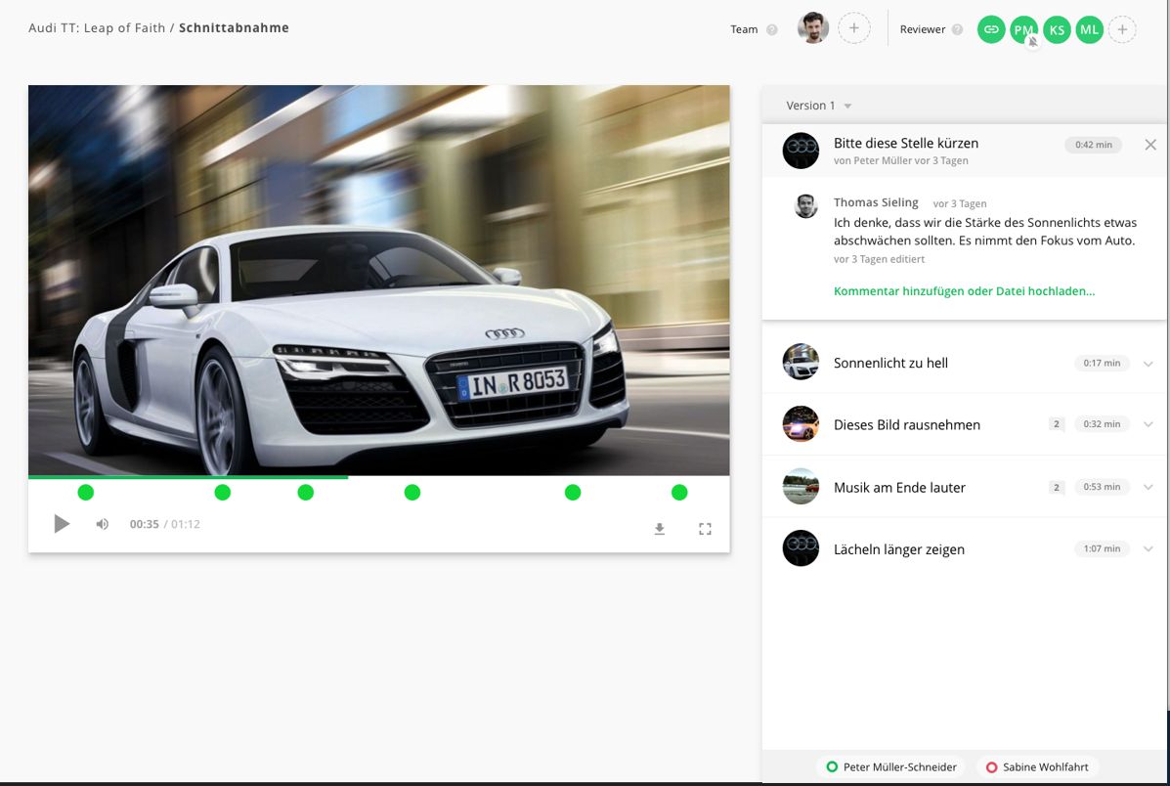
Task: Expand 'Musik am Ende lauter' comment
Action: 1148,487
